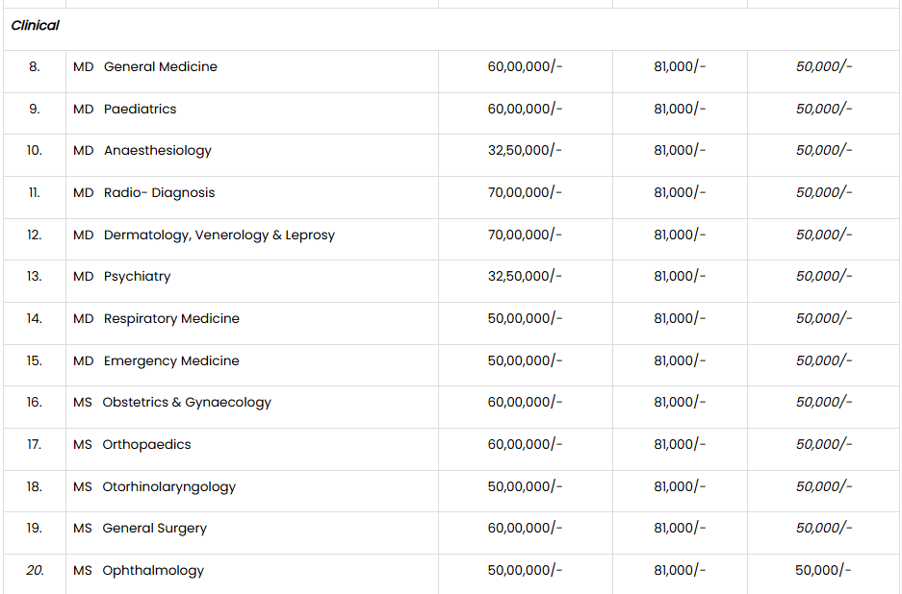Viewport: 902px width, 594px height.
Task: Select the 'MD Psychiatry' course name
Action: (x=122, y=277)
